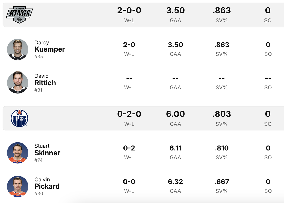This screenshot has height=203, width=284.
Task: Click Oilers team record 0-2-0
Action: coord(129,114)
